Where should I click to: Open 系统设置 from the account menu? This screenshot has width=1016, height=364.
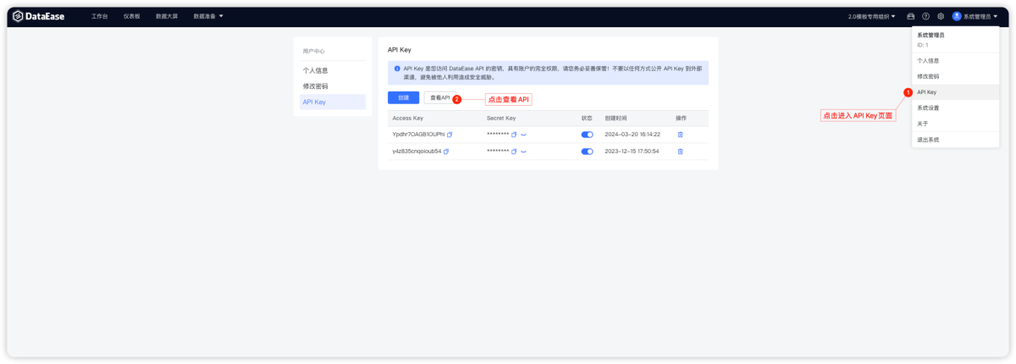(x=955, y=108)
